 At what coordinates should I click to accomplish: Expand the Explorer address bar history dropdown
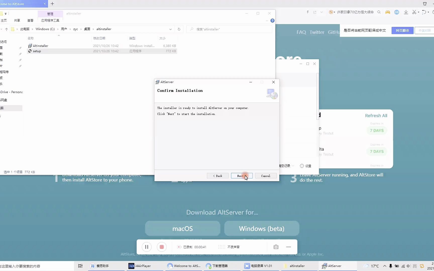click(171, 29)
